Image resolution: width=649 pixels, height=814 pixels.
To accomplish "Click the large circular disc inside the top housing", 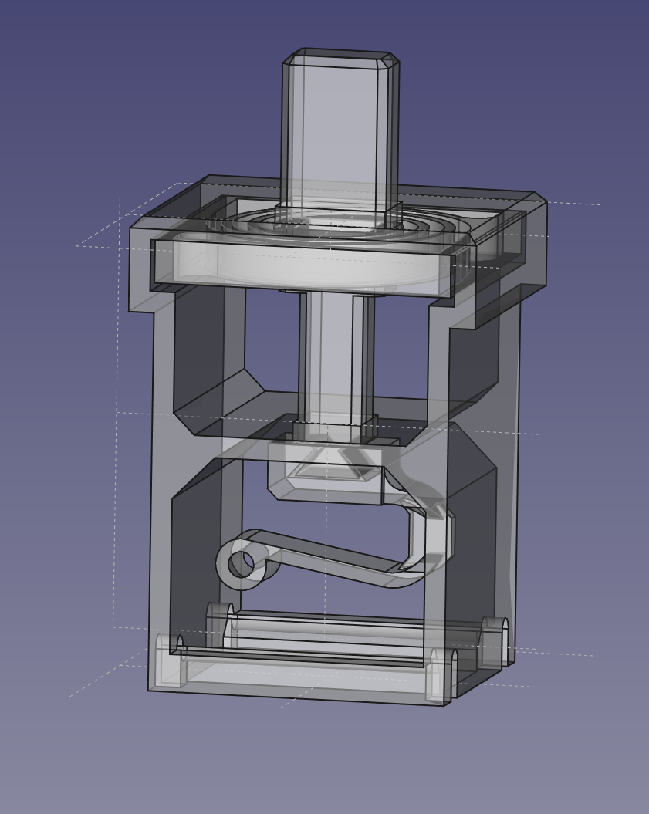I will (x=309, y=266).
